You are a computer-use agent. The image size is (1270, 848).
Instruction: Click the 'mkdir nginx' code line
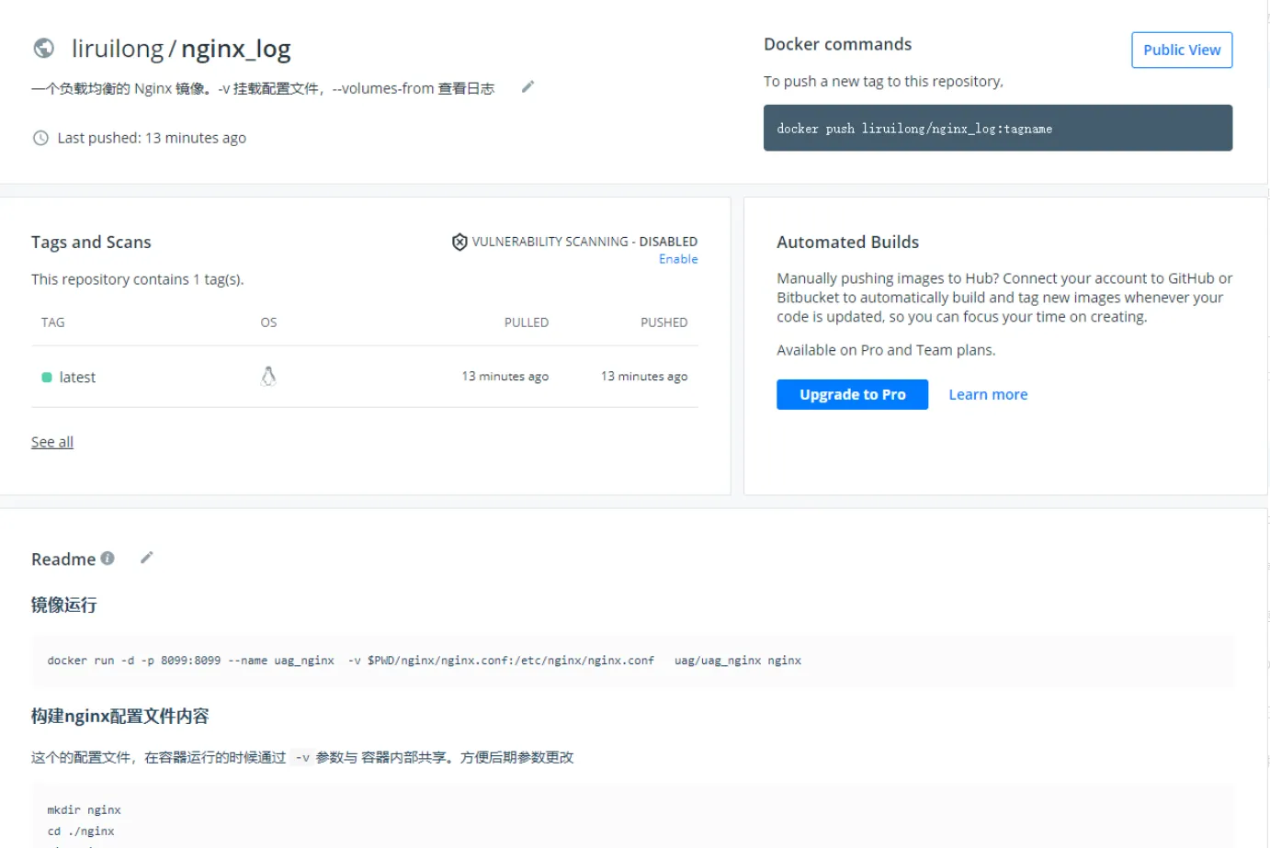click(x=85, y=810)
